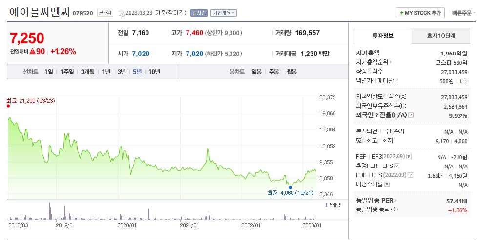Click the 9.93% foreign ownership value
Image resolution: width=480 pixels, height=240 pixels.
458,116
